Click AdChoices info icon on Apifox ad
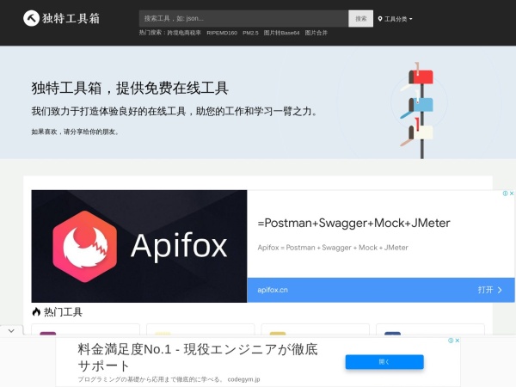 pos(505,193)
